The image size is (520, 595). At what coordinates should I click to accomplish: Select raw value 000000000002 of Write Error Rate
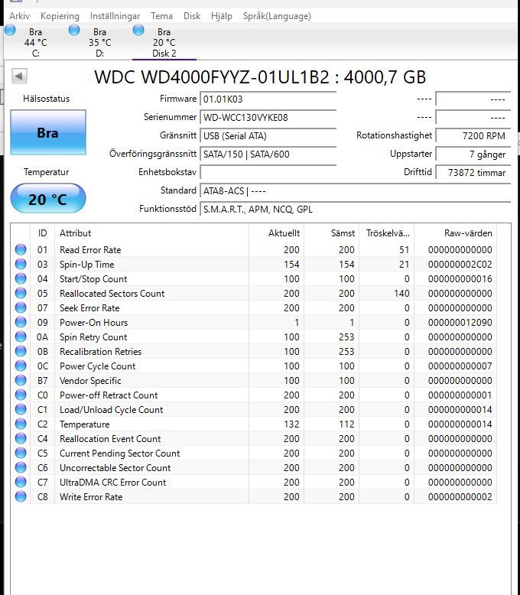point(460,496)
